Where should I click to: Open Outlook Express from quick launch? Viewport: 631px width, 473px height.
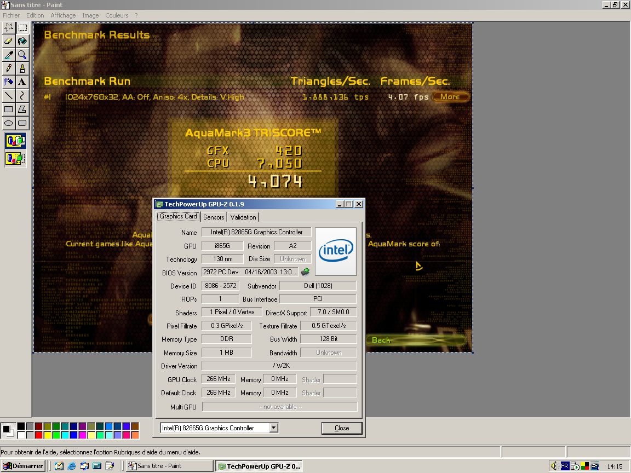(84, 466)
